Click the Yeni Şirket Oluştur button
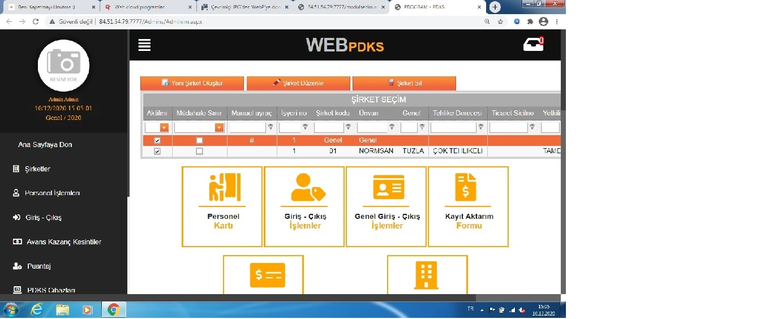Screen dimensions: 773x319 pos(192,83)
